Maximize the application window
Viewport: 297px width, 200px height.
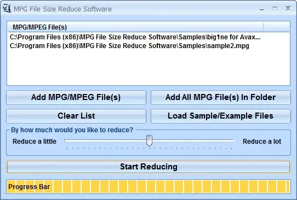275,9
